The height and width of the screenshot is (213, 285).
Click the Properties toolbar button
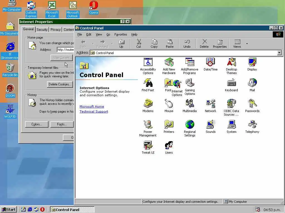[220, 44]
